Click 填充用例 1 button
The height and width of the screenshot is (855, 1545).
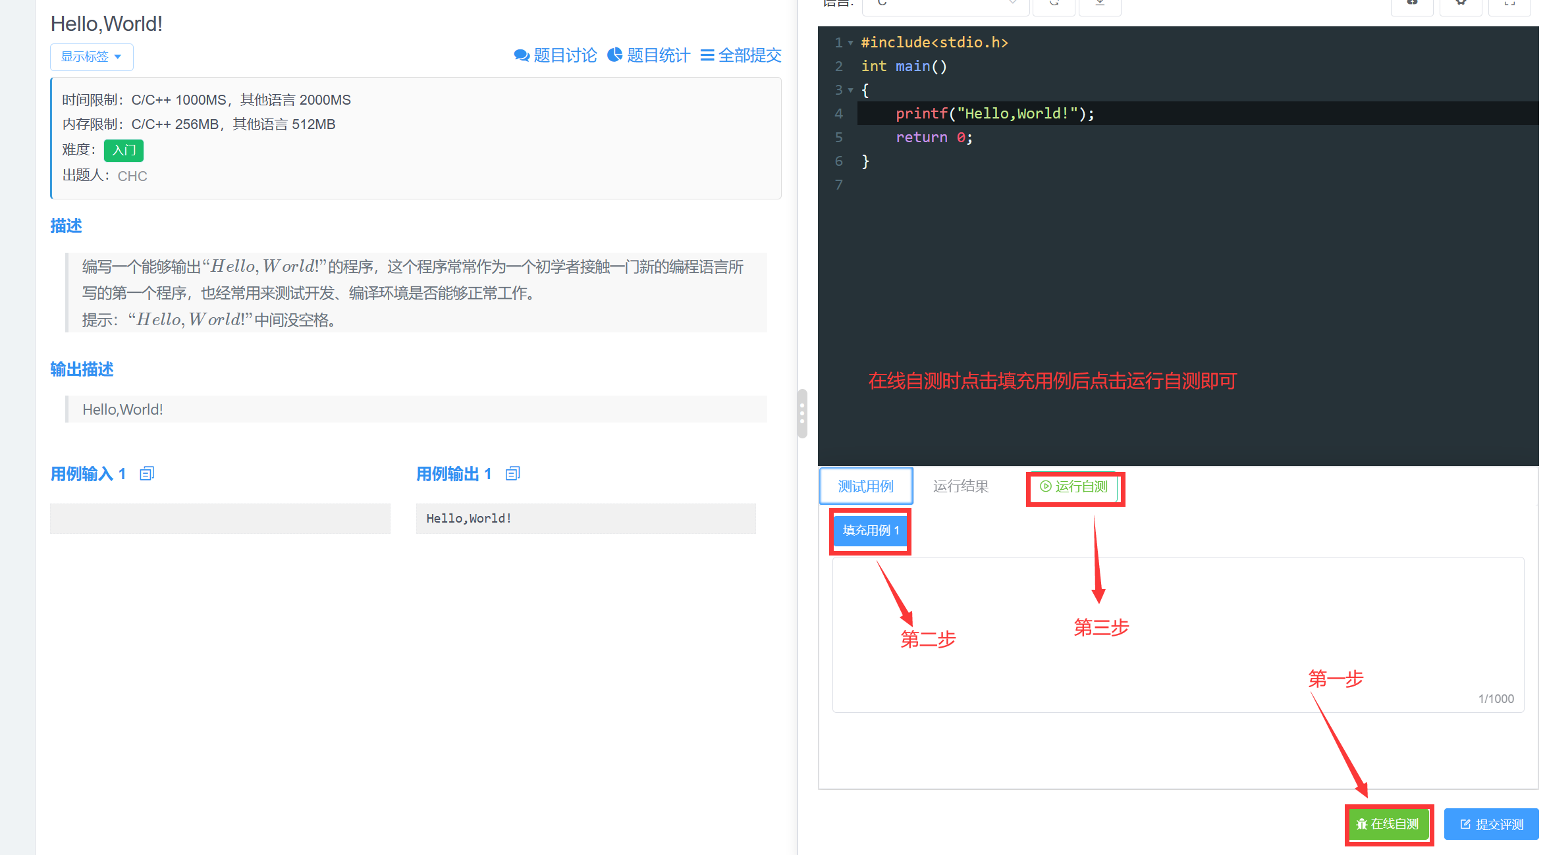(x=870, y=531)
